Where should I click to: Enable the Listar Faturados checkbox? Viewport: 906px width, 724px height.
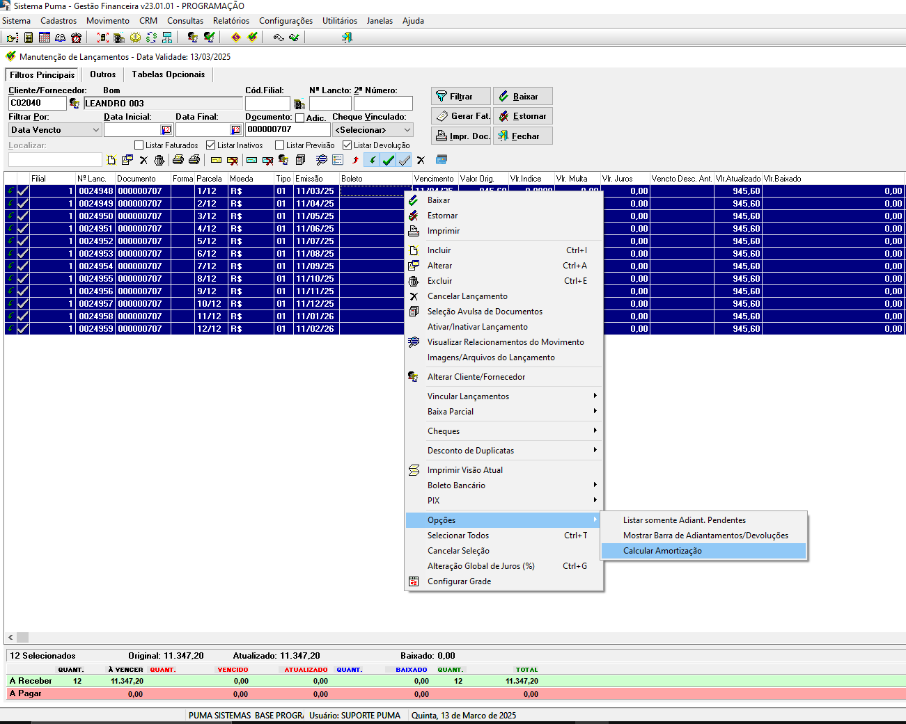click(x=139, y=145)
